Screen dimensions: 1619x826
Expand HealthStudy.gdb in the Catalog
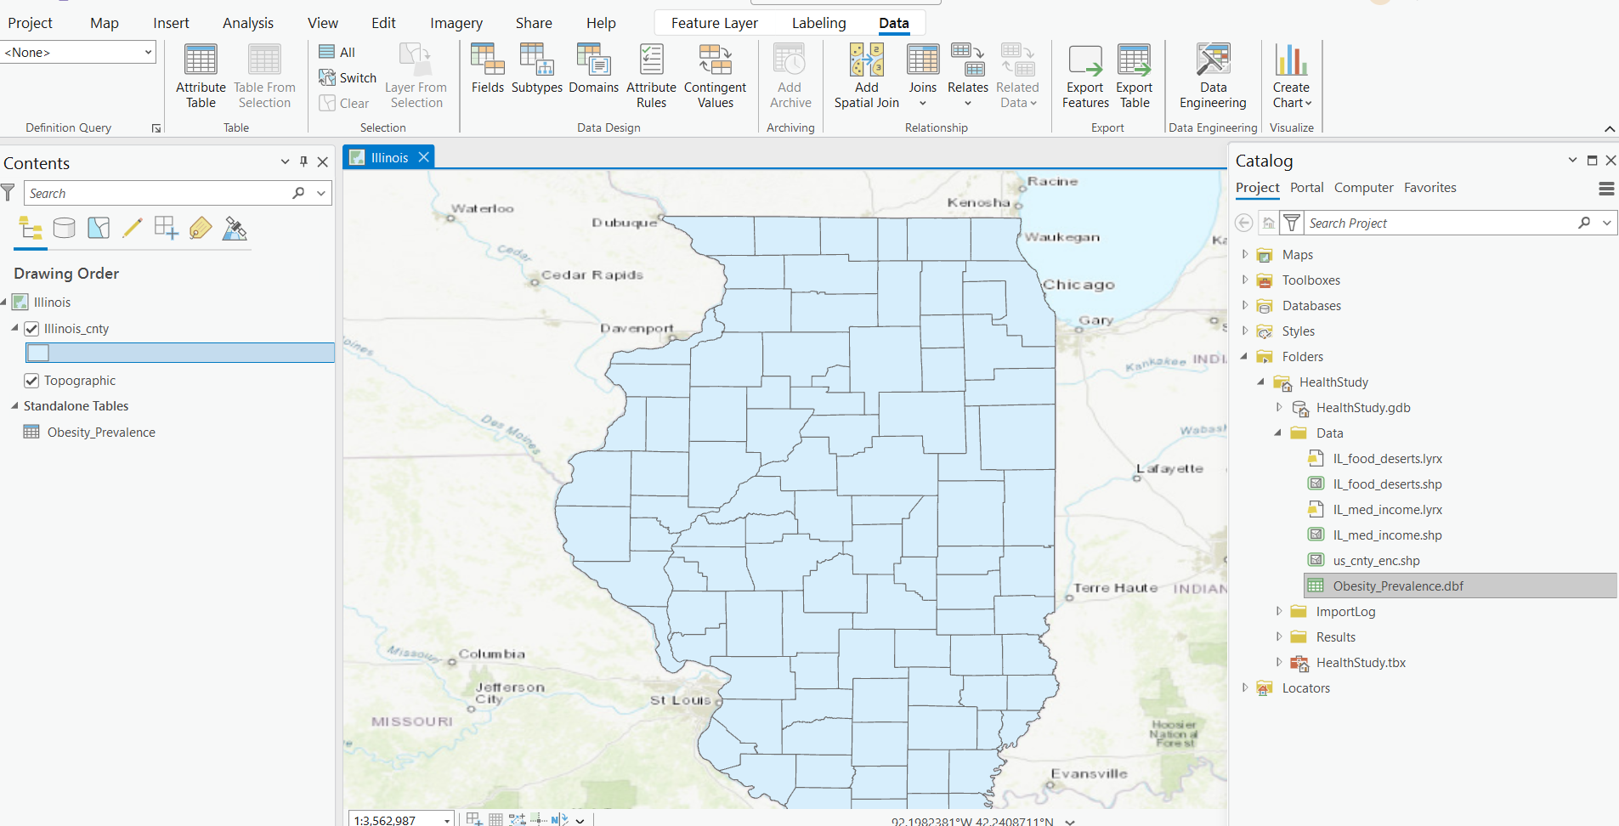(x=1280, y=408)
